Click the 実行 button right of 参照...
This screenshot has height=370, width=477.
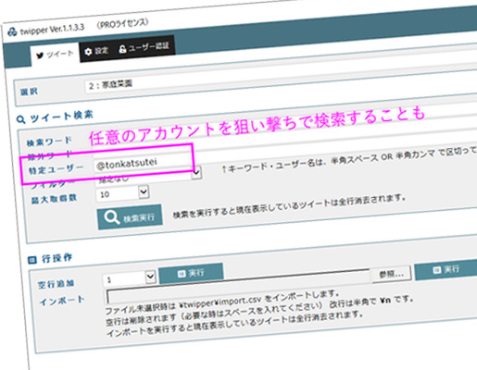tap(446, 270)
